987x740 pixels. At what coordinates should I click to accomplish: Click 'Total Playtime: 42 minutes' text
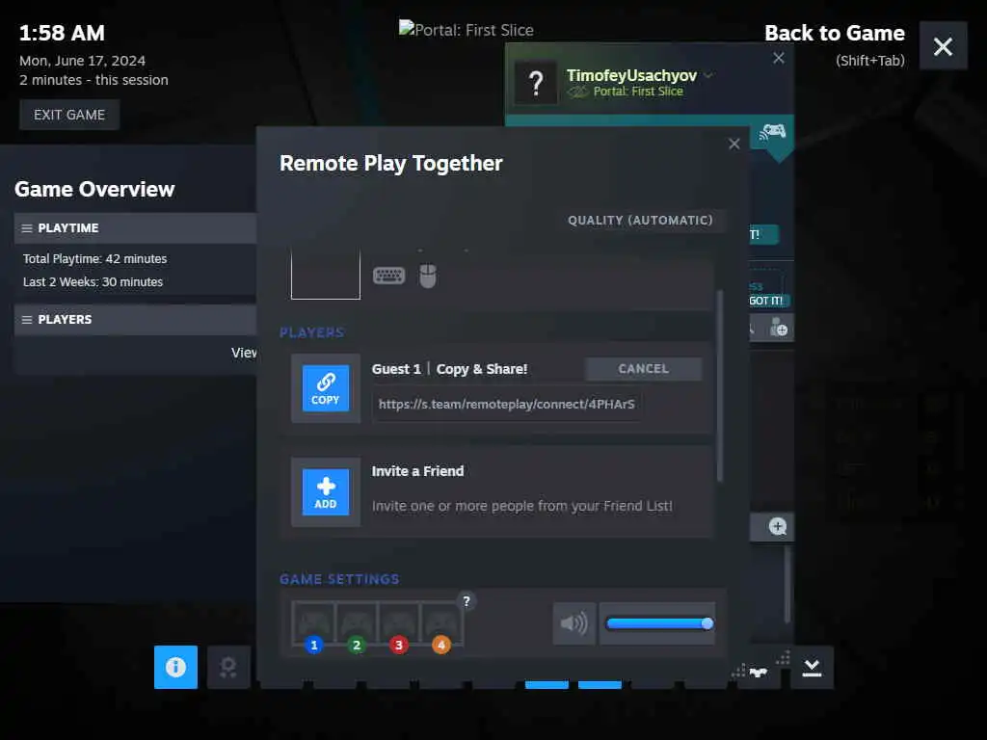pyautogui.click(x=95, y=258)
